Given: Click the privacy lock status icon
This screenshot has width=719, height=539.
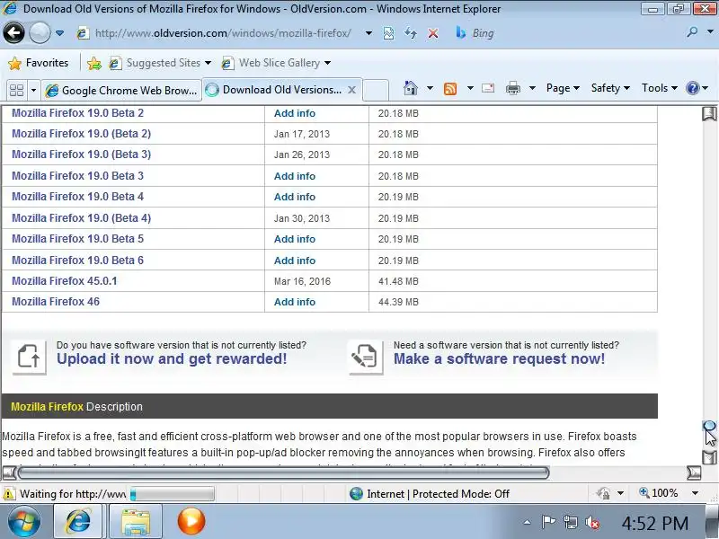Looking at the screenshot, I should 603,493.
